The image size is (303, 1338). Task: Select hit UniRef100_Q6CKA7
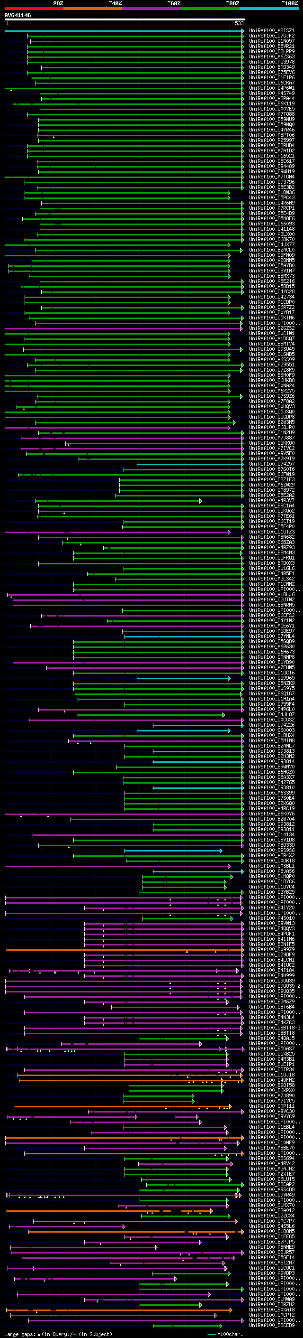[x=271, y=83]
